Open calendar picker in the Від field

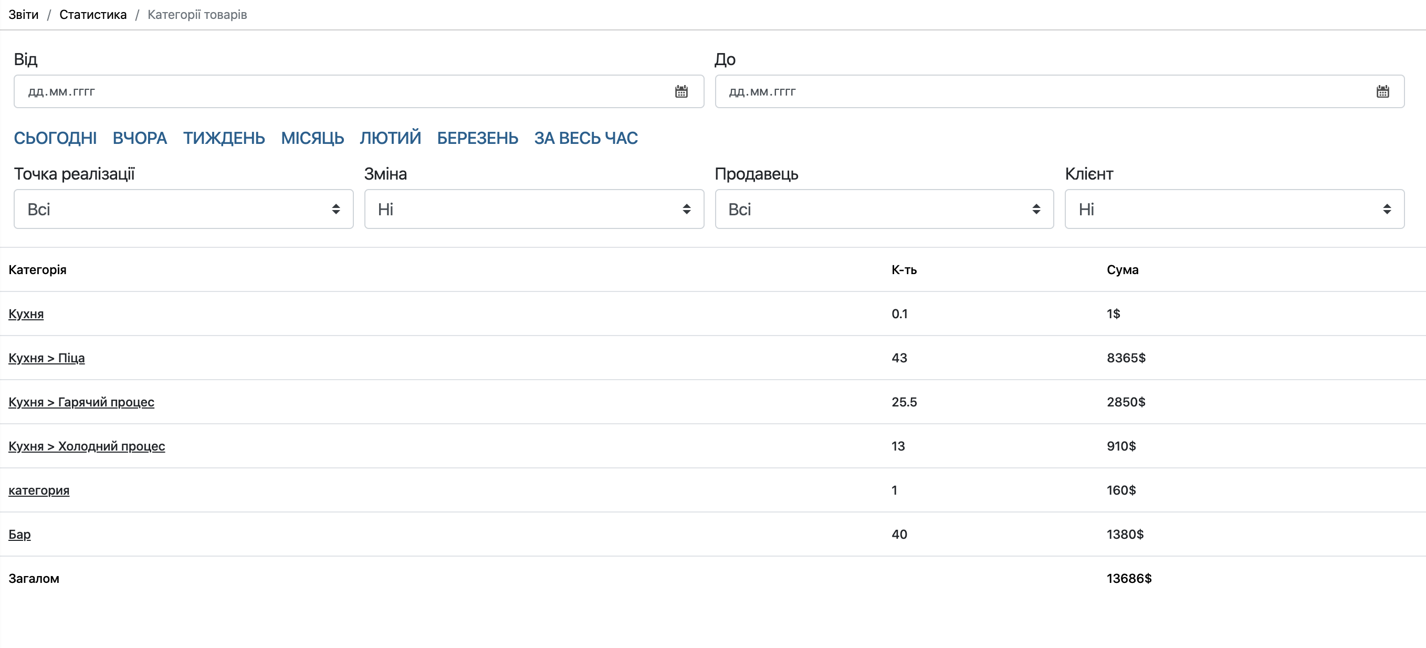tap(681, 92)
